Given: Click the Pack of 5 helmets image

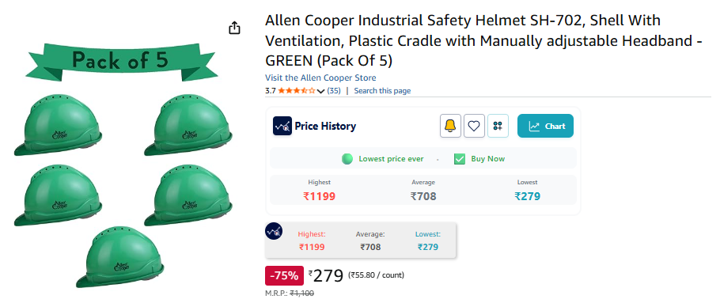Looking at the screenshot, I should pyautogui.click(x=122, y=165).
